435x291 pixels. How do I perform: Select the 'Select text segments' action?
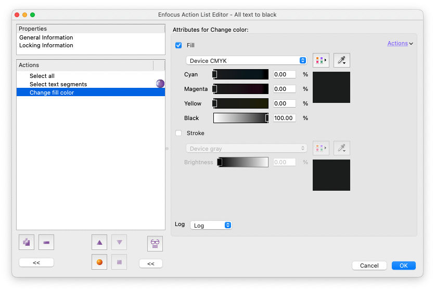pos(91,84)
